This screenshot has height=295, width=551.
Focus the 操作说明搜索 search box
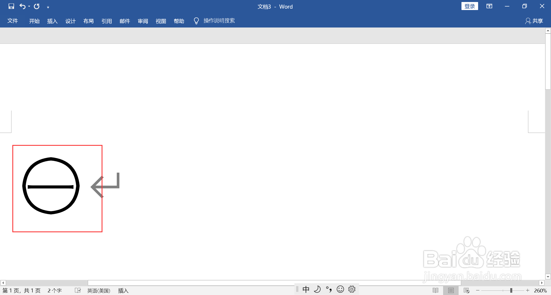pos(219,21)
